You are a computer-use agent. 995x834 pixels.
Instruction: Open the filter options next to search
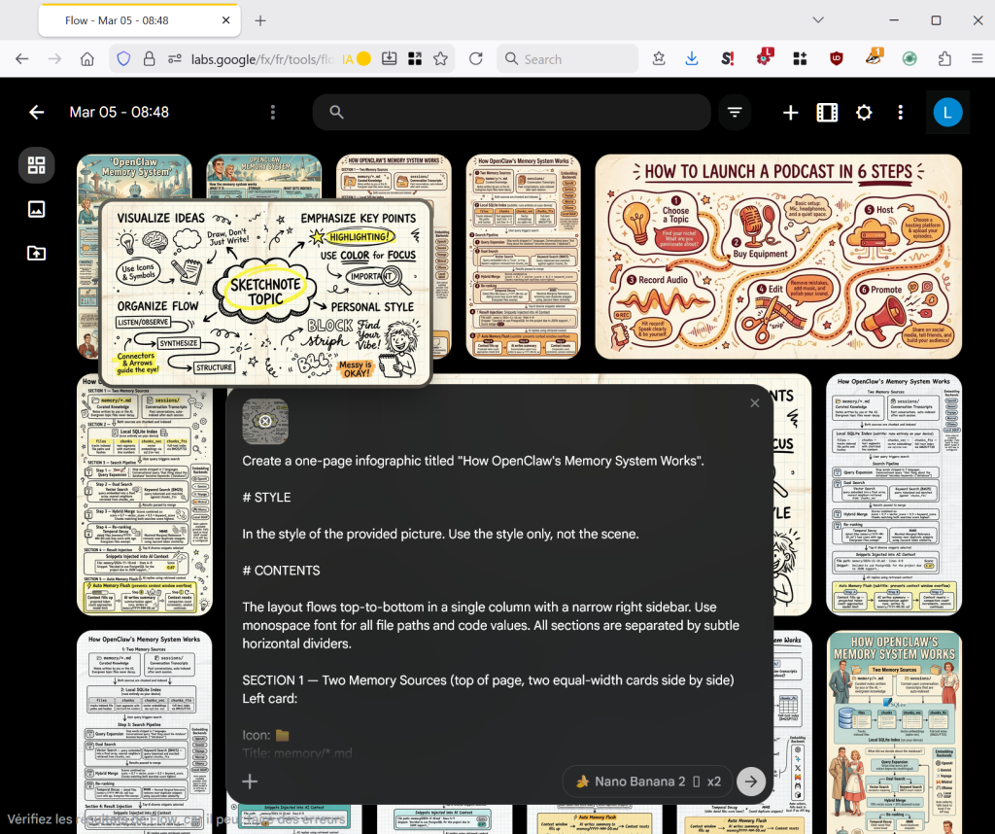point(735,113)
